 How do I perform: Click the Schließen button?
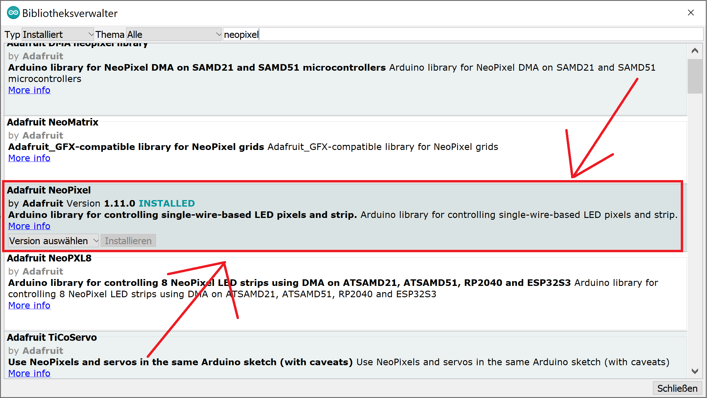[677, 388]
